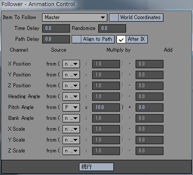Click the Y Scale multiply by field
This screenshot has width=193, height=175.
[106, 140]
